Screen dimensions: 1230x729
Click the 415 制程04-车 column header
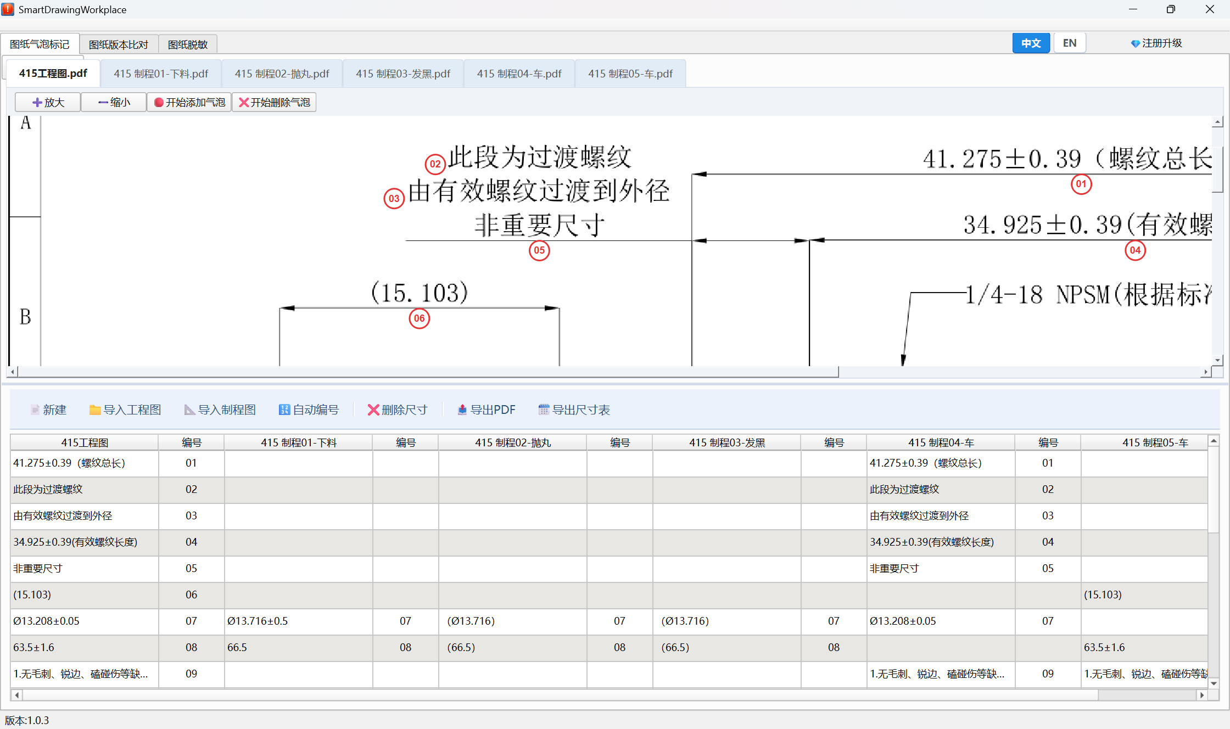pos(941,442)
